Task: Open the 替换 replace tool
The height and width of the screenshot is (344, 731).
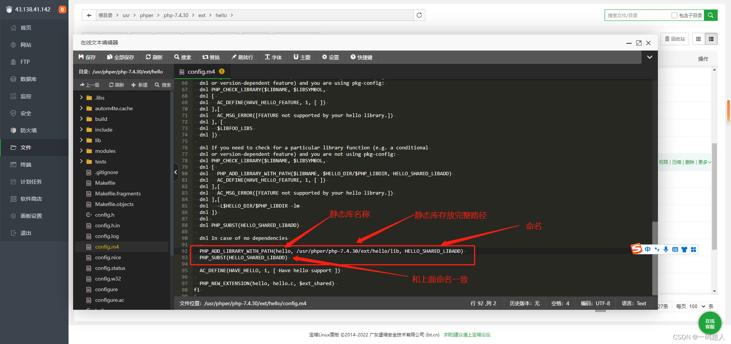Action: click(211, 57)
